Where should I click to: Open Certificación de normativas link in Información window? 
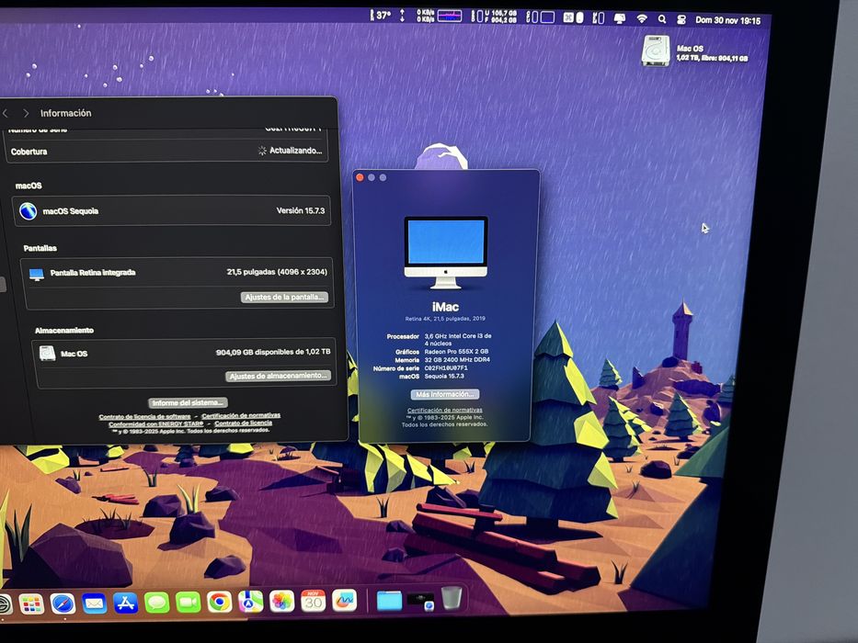241,415
